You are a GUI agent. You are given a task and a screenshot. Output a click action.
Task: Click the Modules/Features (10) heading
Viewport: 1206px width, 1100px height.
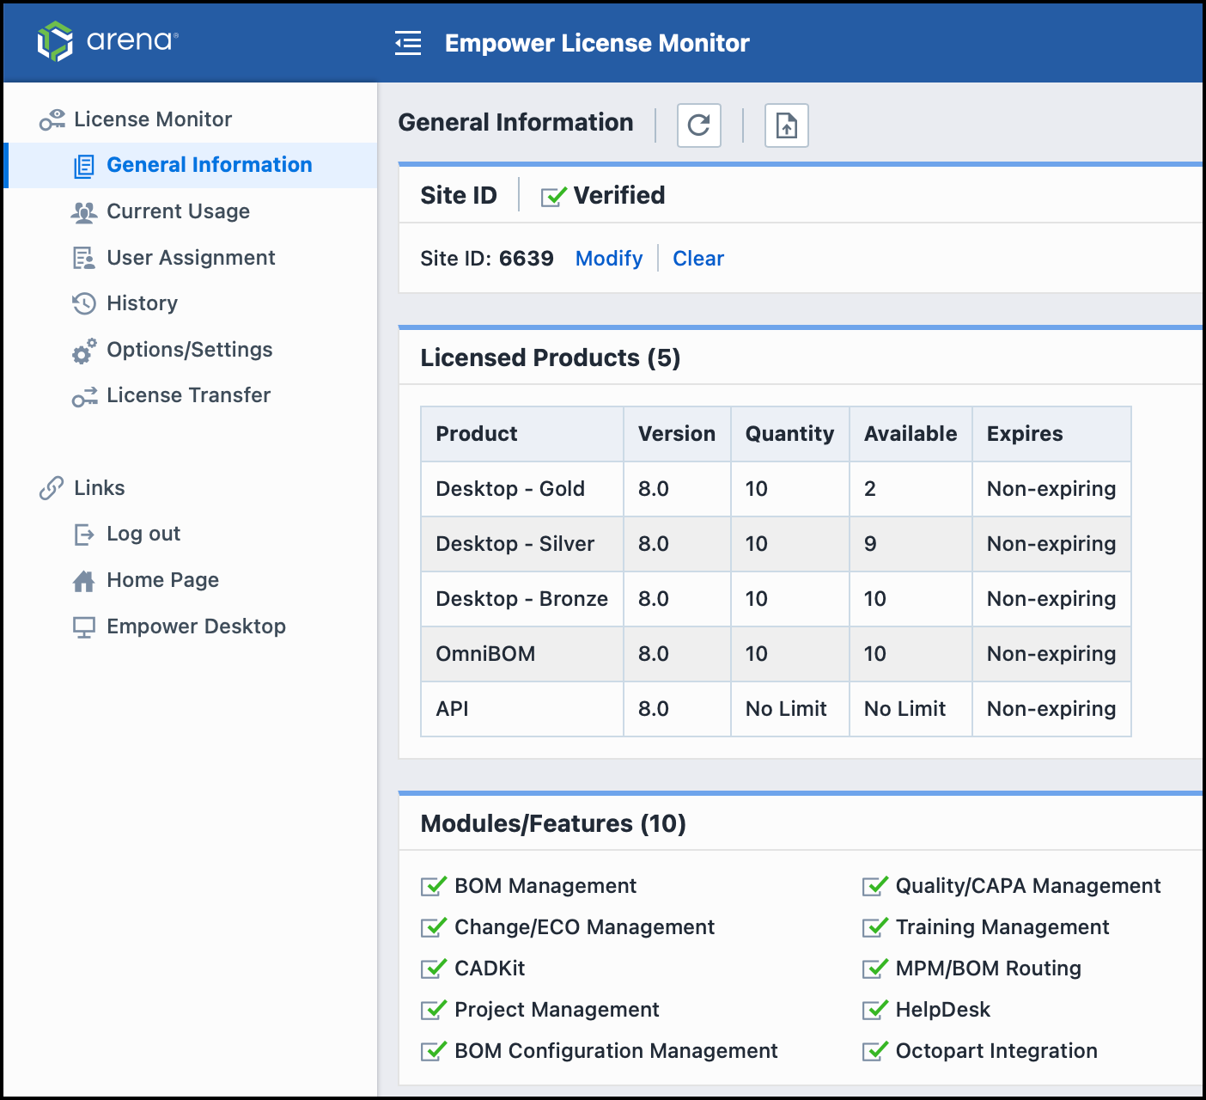coord(553,823)
